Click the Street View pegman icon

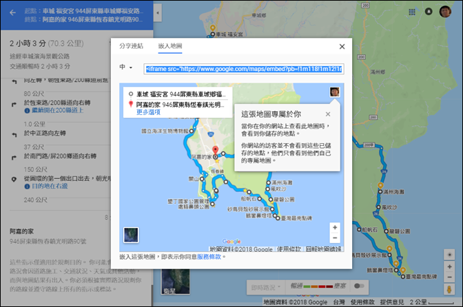[449, 289]
